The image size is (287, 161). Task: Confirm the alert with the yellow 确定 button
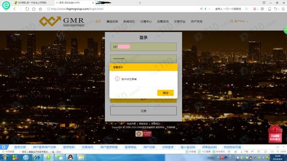pyautogui.click(x=165, y=93)
